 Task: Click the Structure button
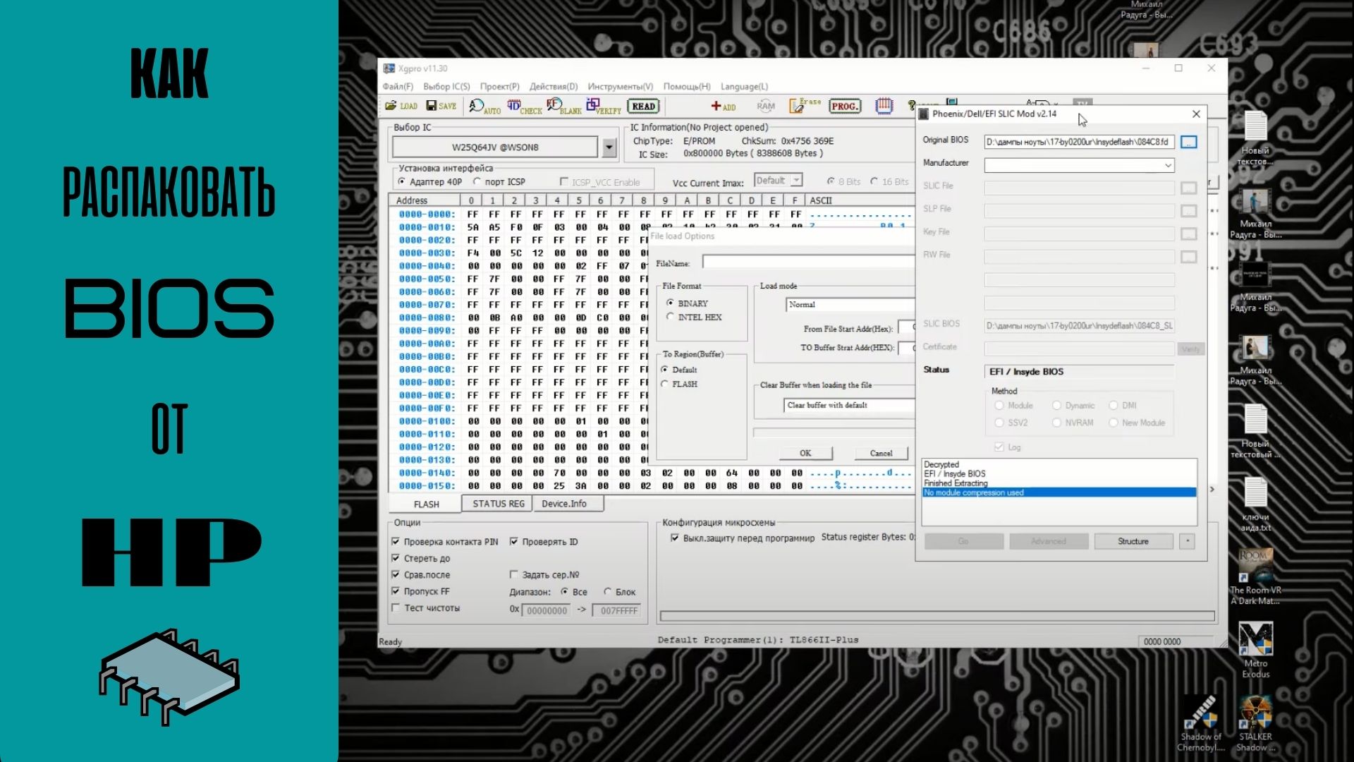click(1133, 541)
